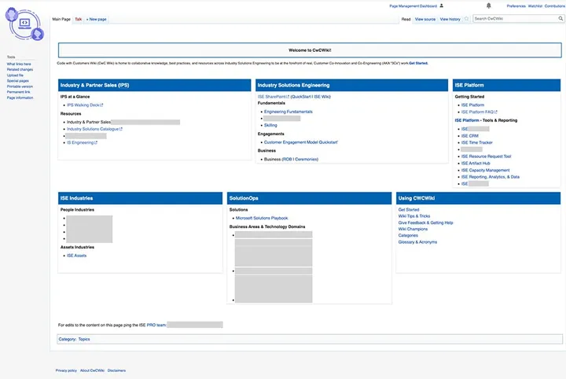Image resolution: width=566 pixels, height=379 pixels.
Task: Add page to watchlist with star icon
Action: pyautogui.click(x=466, y=19)
